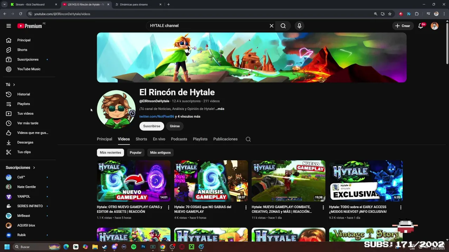The image size is (449, 252).
Task: Click the Suscribirse button
Action: [x=152, y=126]
